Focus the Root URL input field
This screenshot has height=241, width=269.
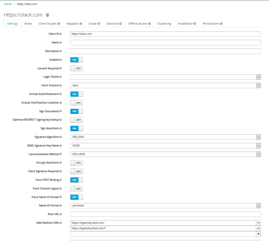165,214
